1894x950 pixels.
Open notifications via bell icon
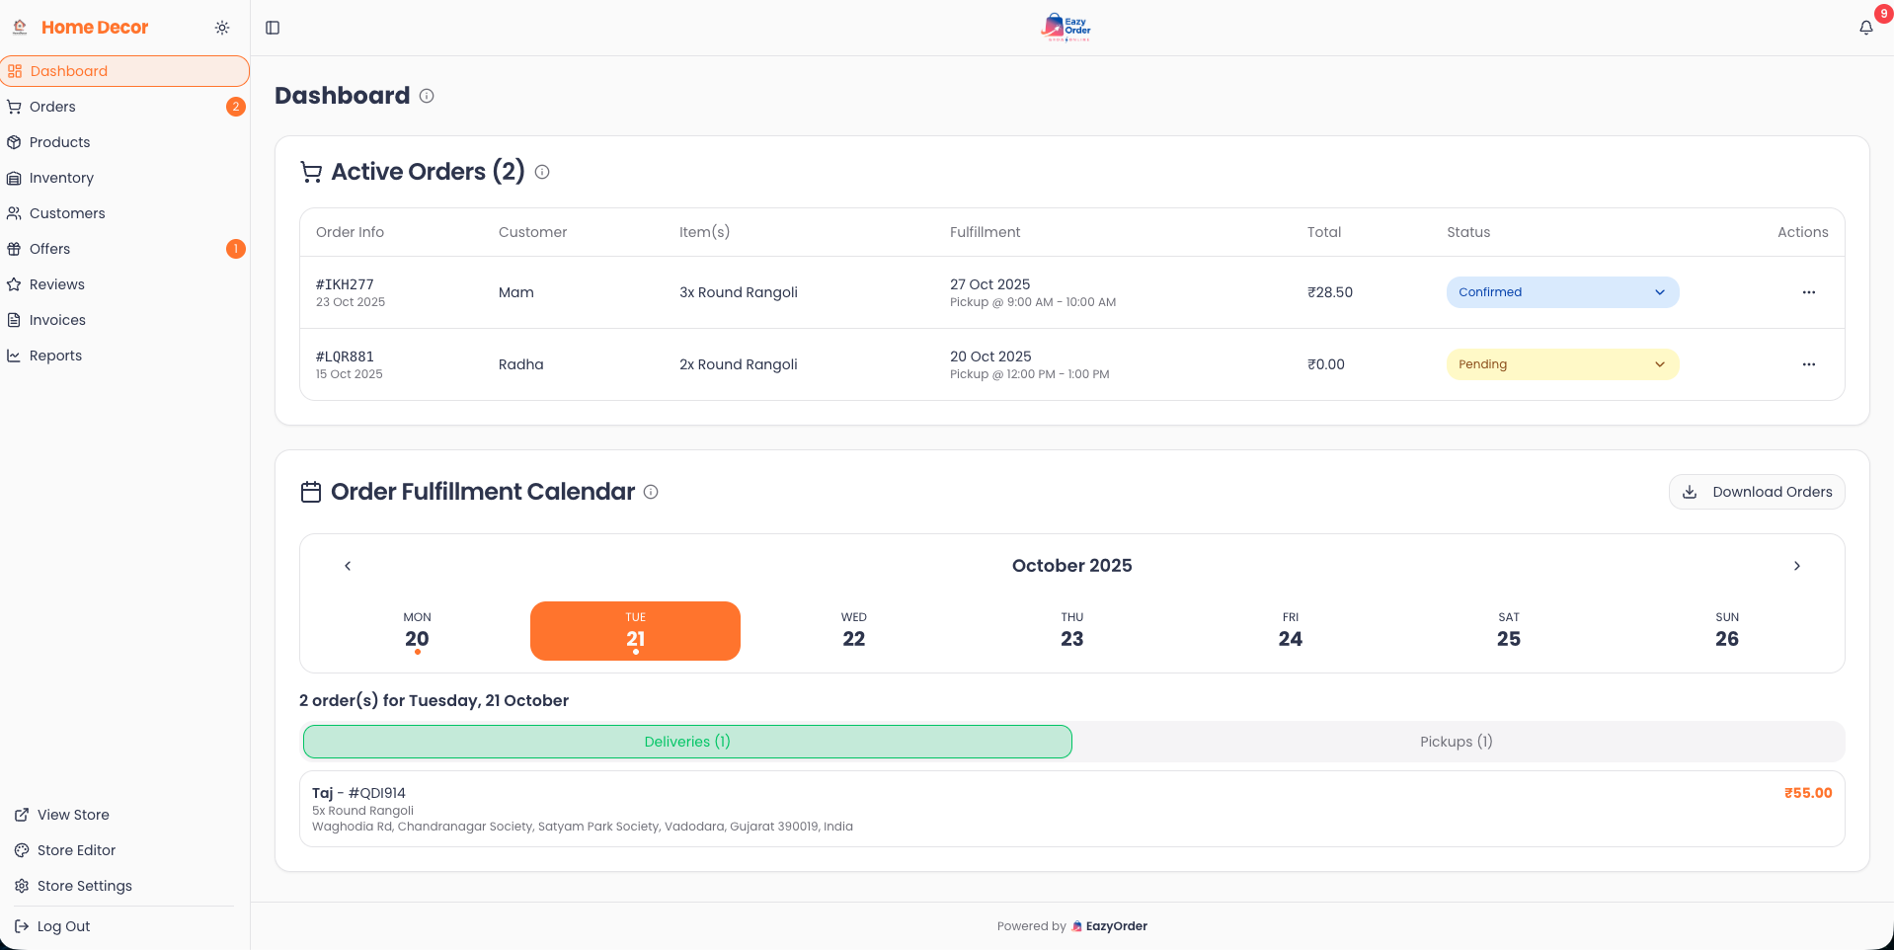pos(1865,28)
